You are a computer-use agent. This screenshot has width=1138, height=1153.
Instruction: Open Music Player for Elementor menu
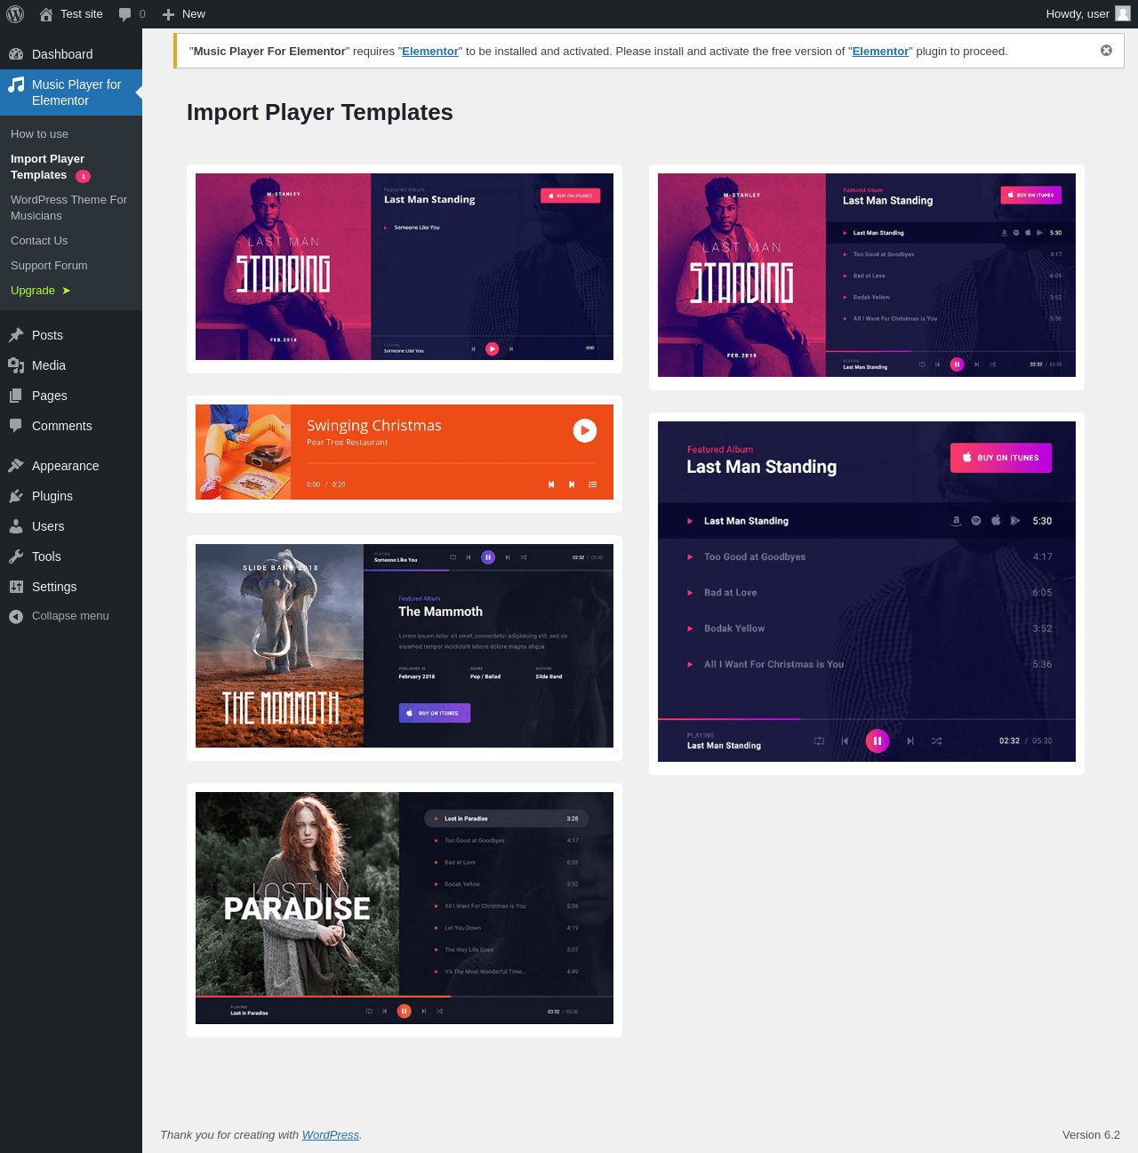point(71,92)
